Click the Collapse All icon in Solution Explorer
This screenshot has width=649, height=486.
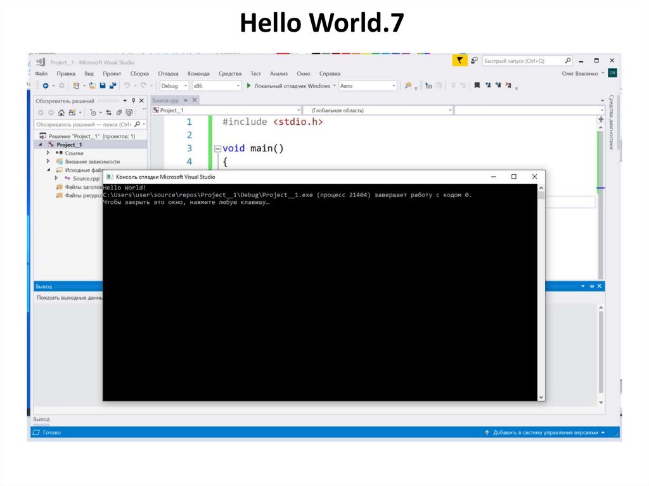(x=119, y=113)
